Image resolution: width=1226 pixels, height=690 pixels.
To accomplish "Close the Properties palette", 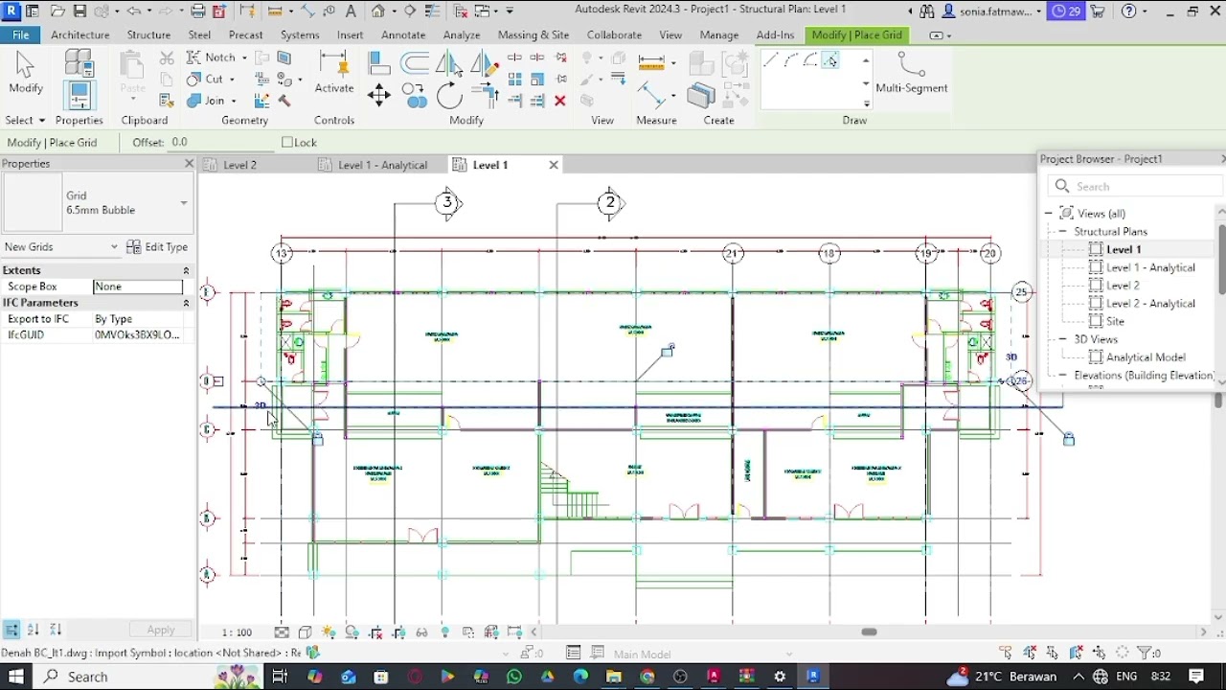I will point(189,164).
